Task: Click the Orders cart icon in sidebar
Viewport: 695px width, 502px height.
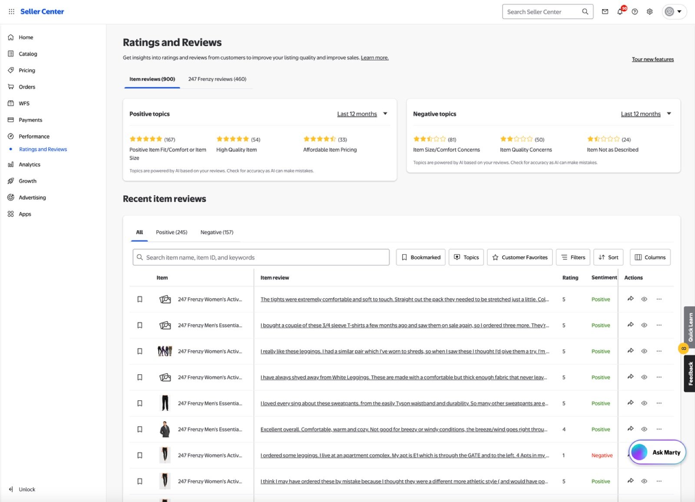Action: [x=11, y=87]
